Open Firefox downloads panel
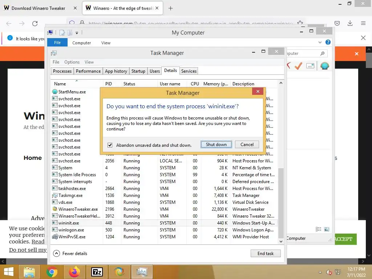Viewport: 372px width, 279px height. (350, 23)
